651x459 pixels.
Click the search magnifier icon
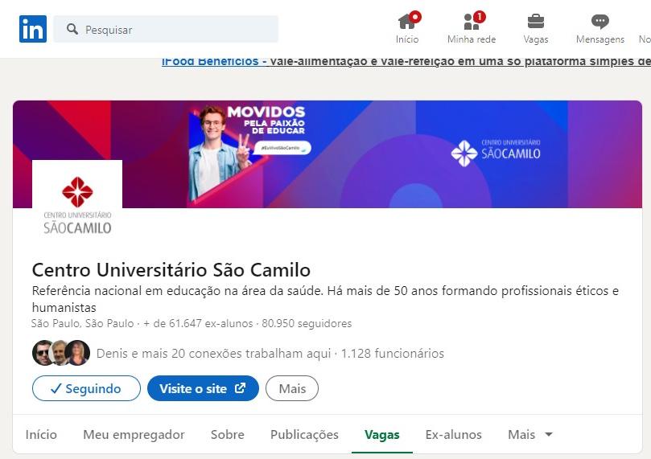pyautogui.click(x=72, y=29)
